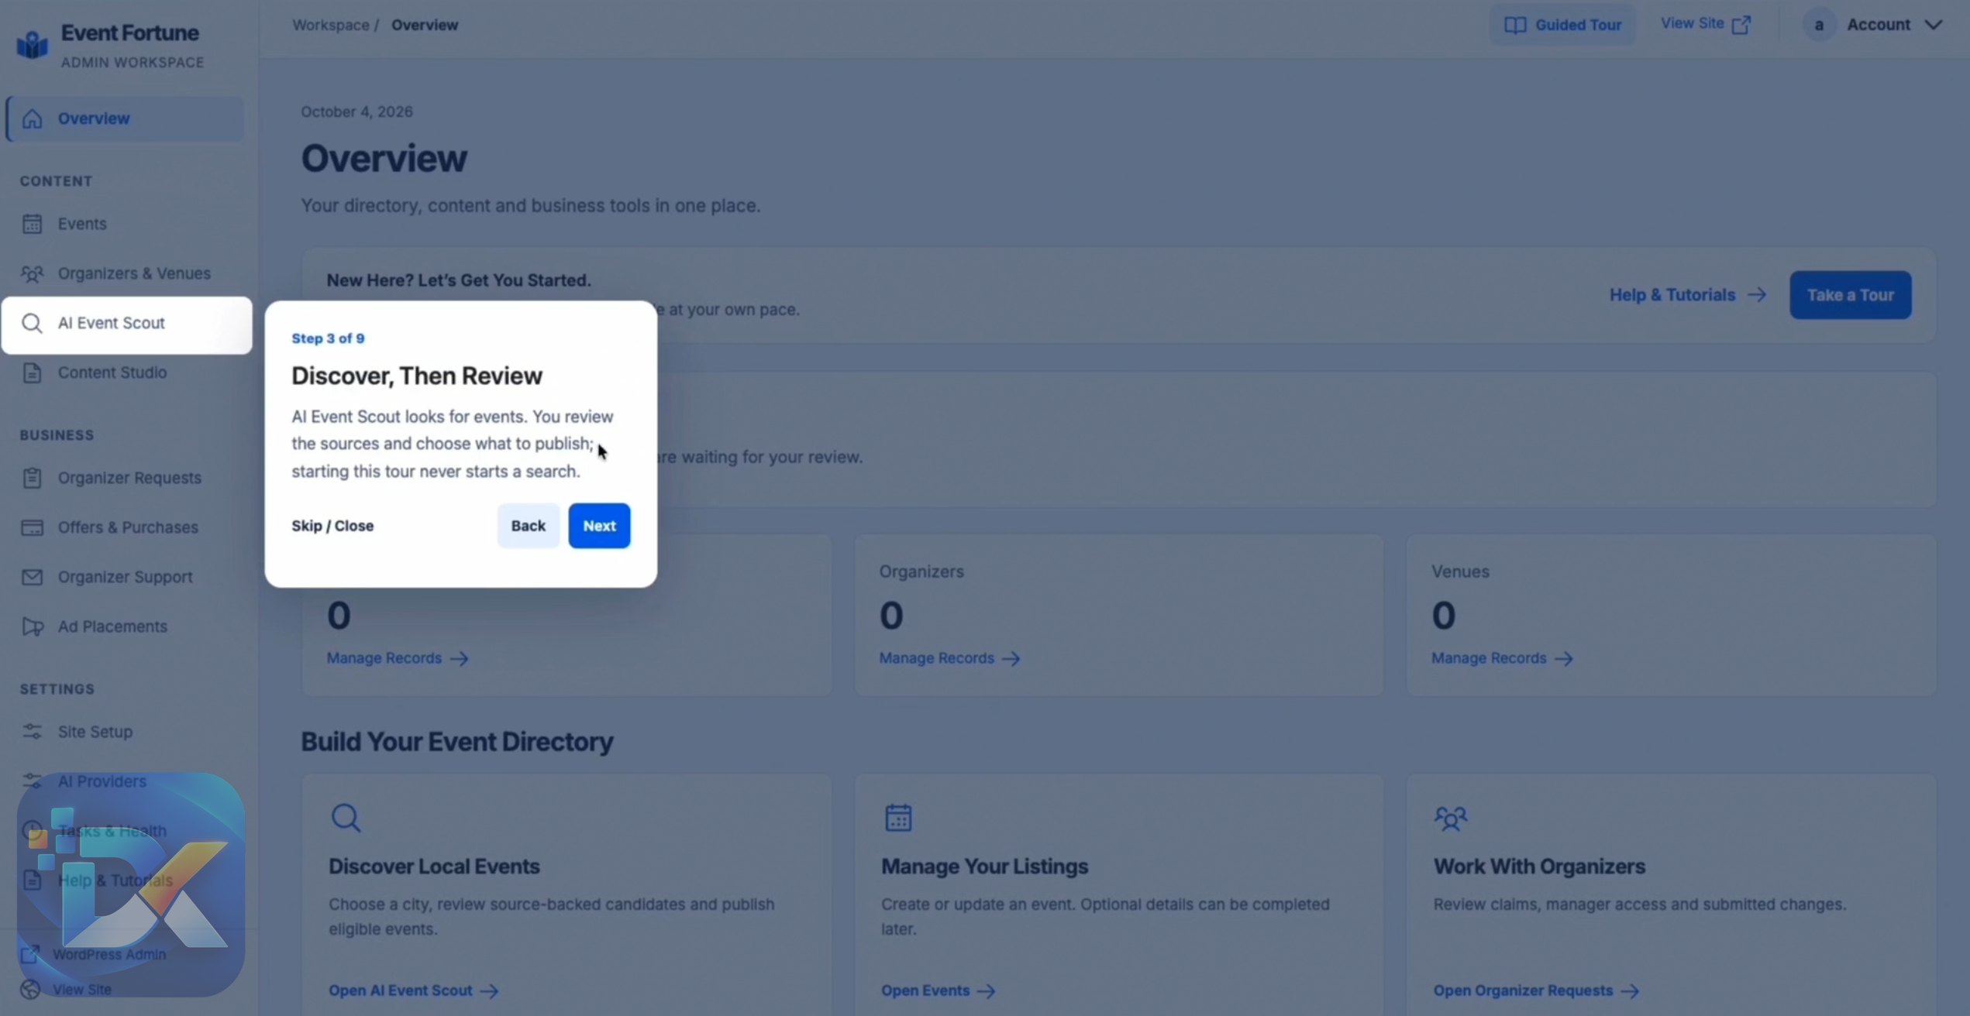Follow Manage Records link under Organizers

(x=949, y=658)
